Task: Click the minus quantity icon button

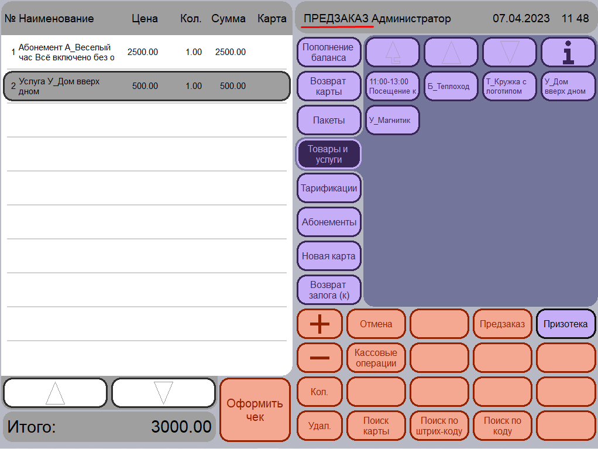Action: (319, 358)
